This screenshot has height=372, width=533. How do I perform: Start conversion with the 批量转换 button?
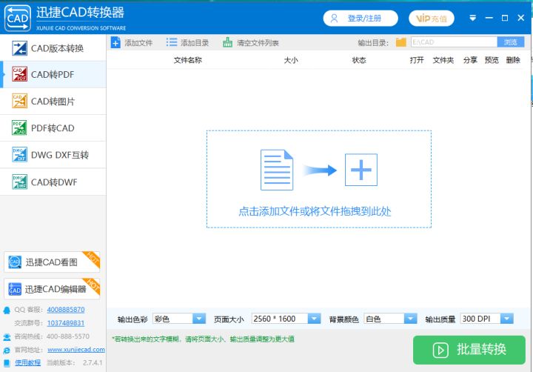469,350
